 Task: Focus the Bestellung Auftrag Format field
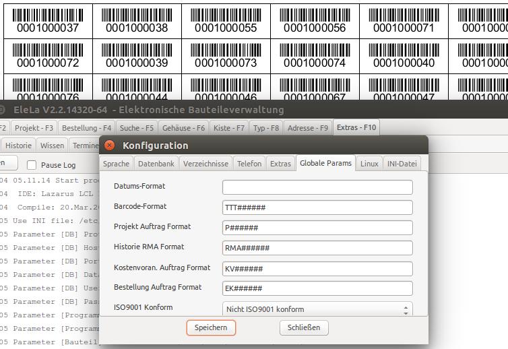317,288
